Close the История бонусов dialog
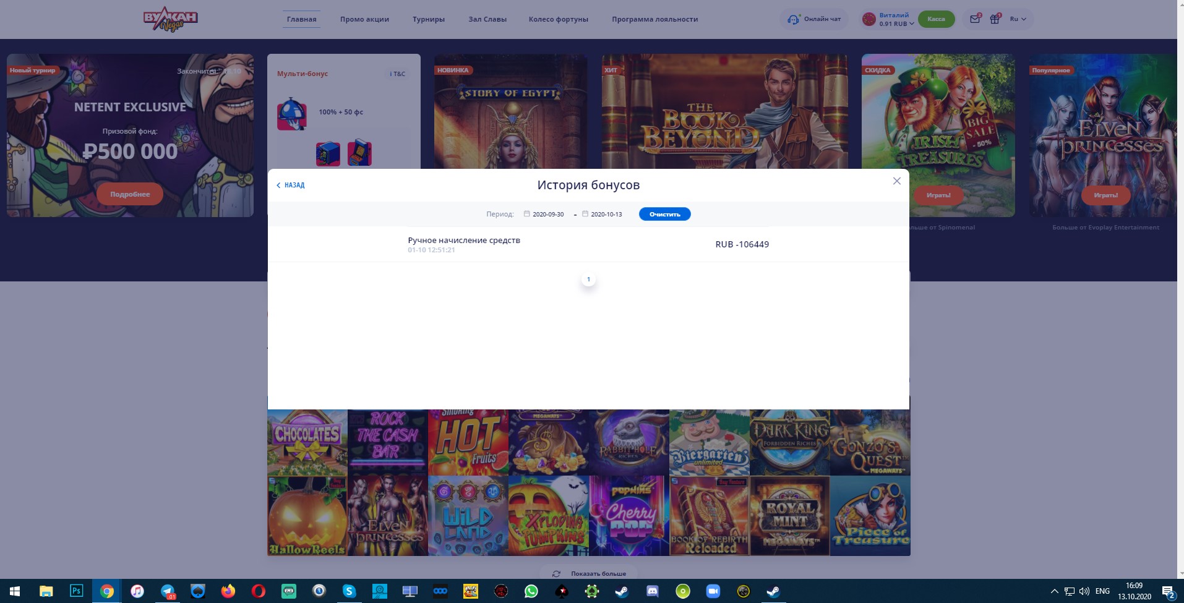Screen dimensions: 1184x603 click(896, 181)
